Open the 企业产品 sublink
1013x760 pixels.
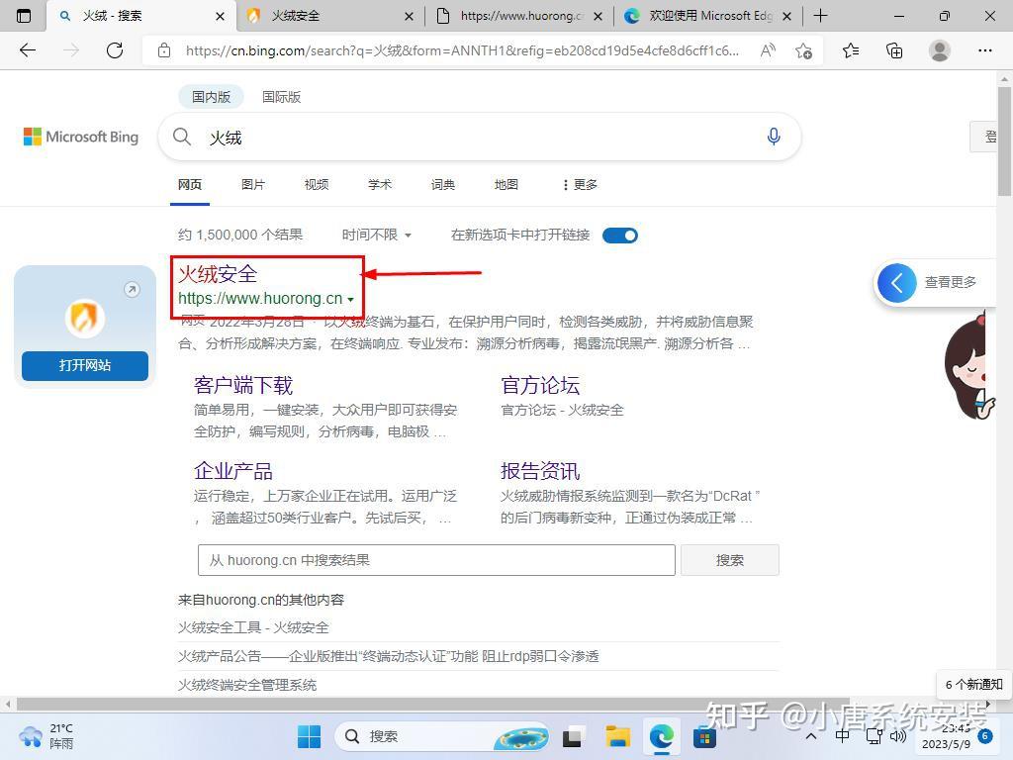pyautogui.click(x=233, y=471)
